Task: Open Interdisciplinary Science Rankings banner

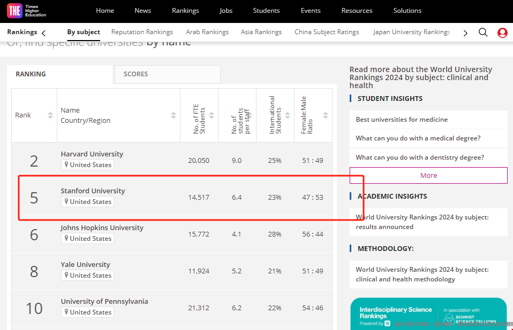Action: (428, 313)
